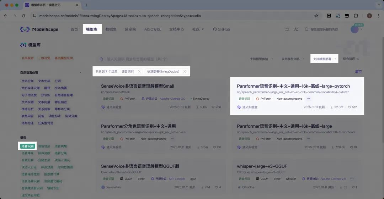
Task: Open the 数据集 nav tab
Action: click(111, 29)
